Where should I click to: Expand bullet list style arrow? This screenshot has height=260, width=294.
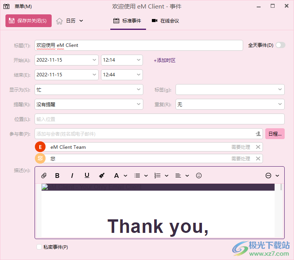146,176
